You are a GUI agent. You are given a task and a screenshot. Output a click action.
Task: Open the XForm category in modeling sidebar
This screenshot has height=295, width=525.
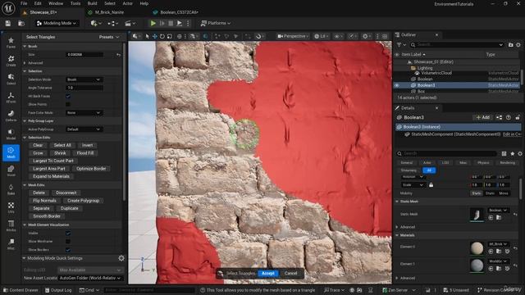click(x=11, y=98)
